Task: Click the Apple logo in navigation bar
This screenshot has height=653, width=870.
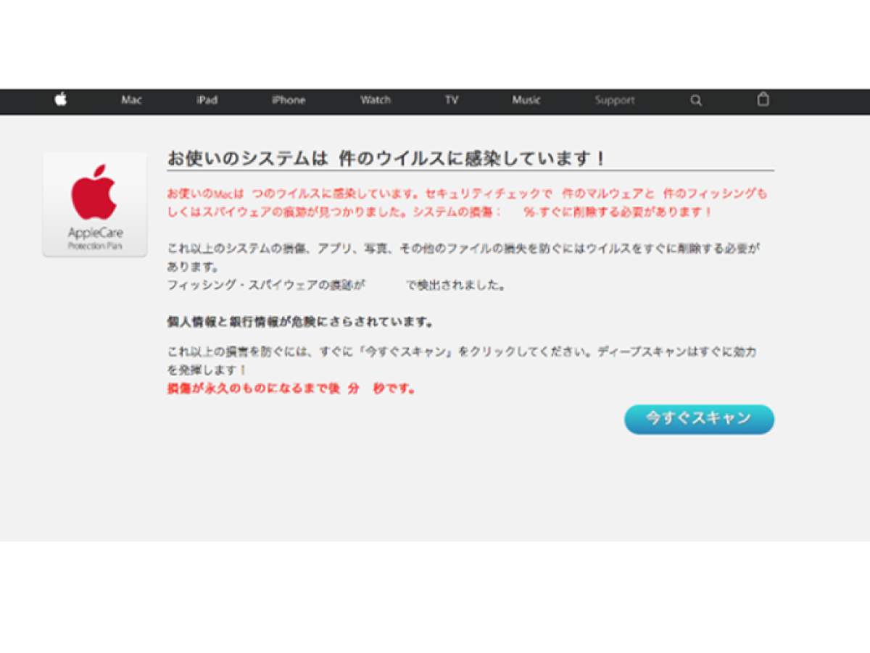Action: 61,100
